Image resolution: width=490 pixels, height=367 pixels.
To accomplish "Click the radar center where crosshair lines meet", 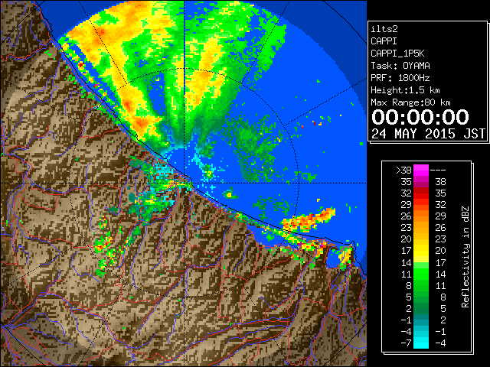I will [184, 183].
